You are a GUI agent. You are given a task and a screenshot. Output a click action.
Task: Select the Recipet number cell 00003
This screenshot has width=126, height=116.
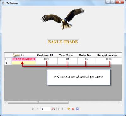tap(108, 59)
